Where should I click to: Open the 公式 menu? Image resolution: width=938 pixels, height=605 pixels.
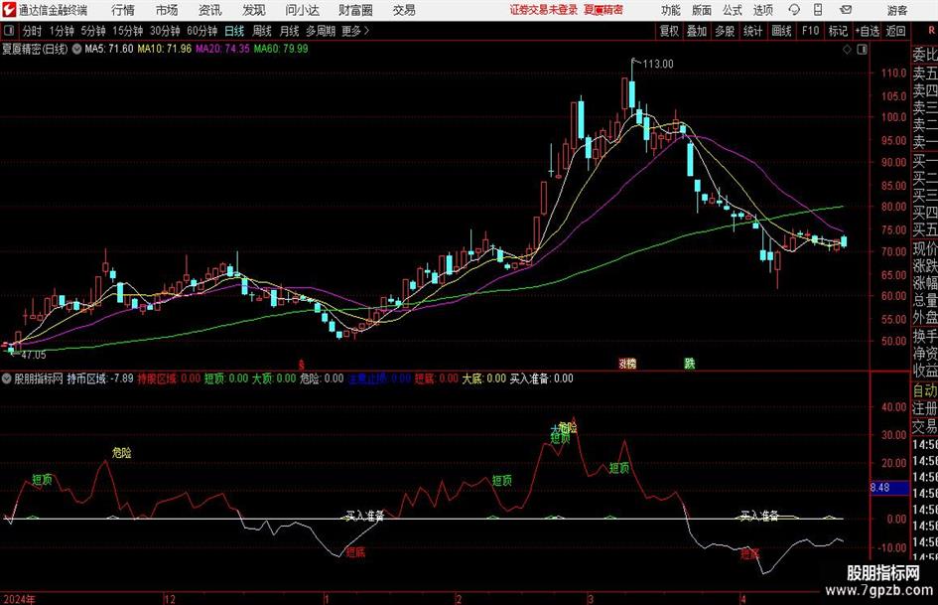point(733,10)
